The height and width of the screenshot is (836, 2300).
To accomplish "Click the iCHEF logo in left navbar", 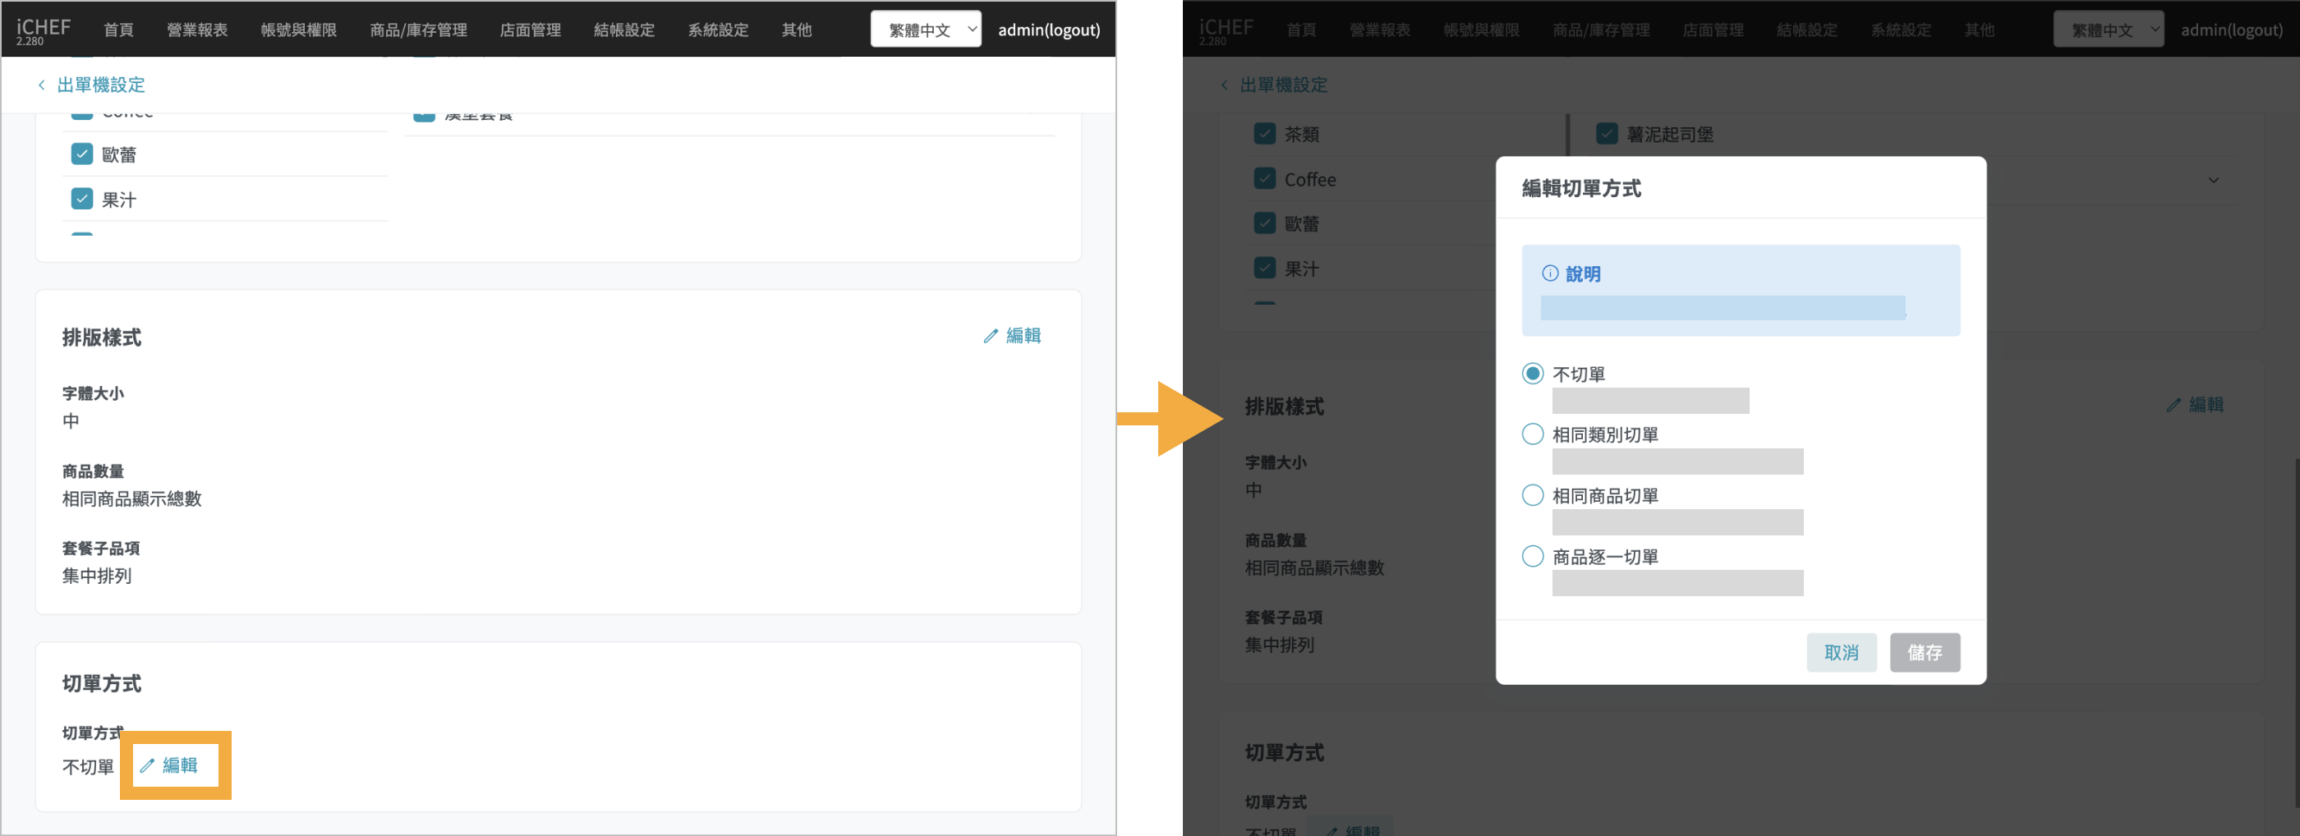I will [x=43, y=30].
